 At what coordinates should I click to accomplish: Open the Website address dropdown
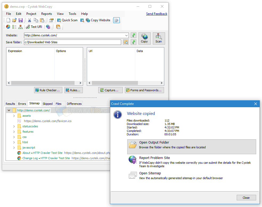[127, 35]
